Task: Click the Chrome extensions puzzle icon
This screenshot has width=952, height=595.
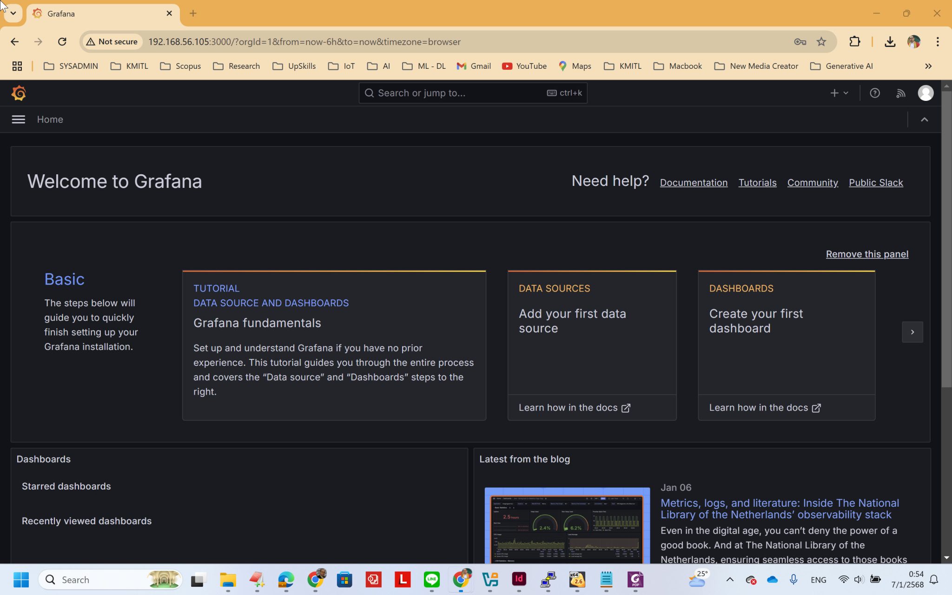Action: click(855, 41)
